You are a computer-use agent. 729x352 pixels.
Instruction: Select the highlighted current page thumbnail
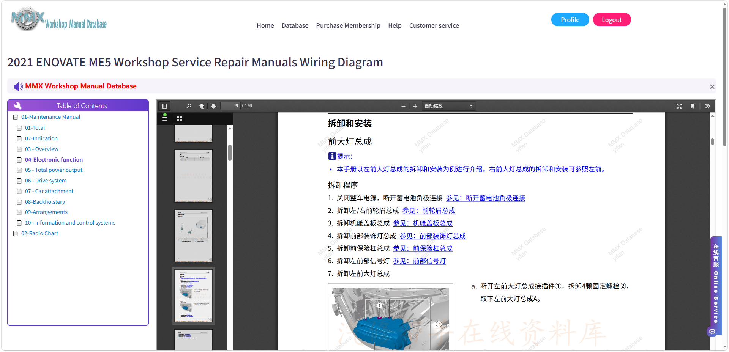194,296
